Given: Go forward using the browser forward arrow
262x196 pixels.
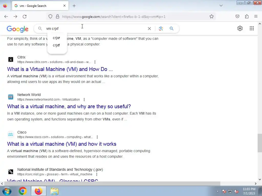Looking at the screenshot, I should point(15,17).
